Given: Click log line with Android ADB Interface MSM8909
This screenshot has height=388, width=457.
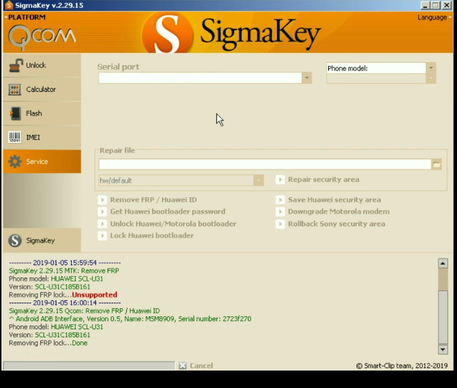Looking at the screenshot, I should click(130, 319).
